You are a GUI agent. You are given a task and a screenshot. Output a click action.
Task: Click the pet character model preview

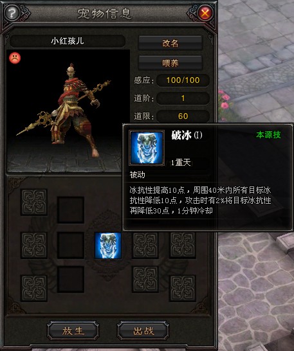click(x=64, y=111)
